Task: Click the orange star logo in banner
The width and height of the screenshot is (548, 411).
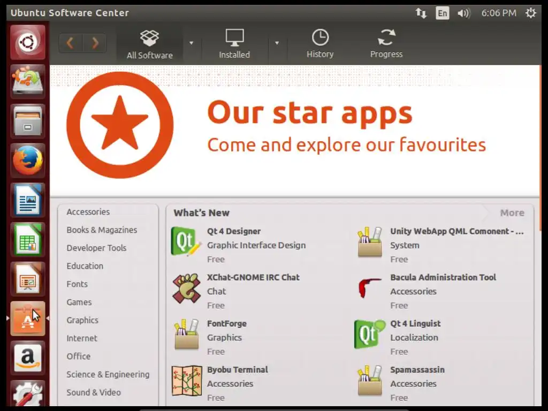Action: click(120, 125)
